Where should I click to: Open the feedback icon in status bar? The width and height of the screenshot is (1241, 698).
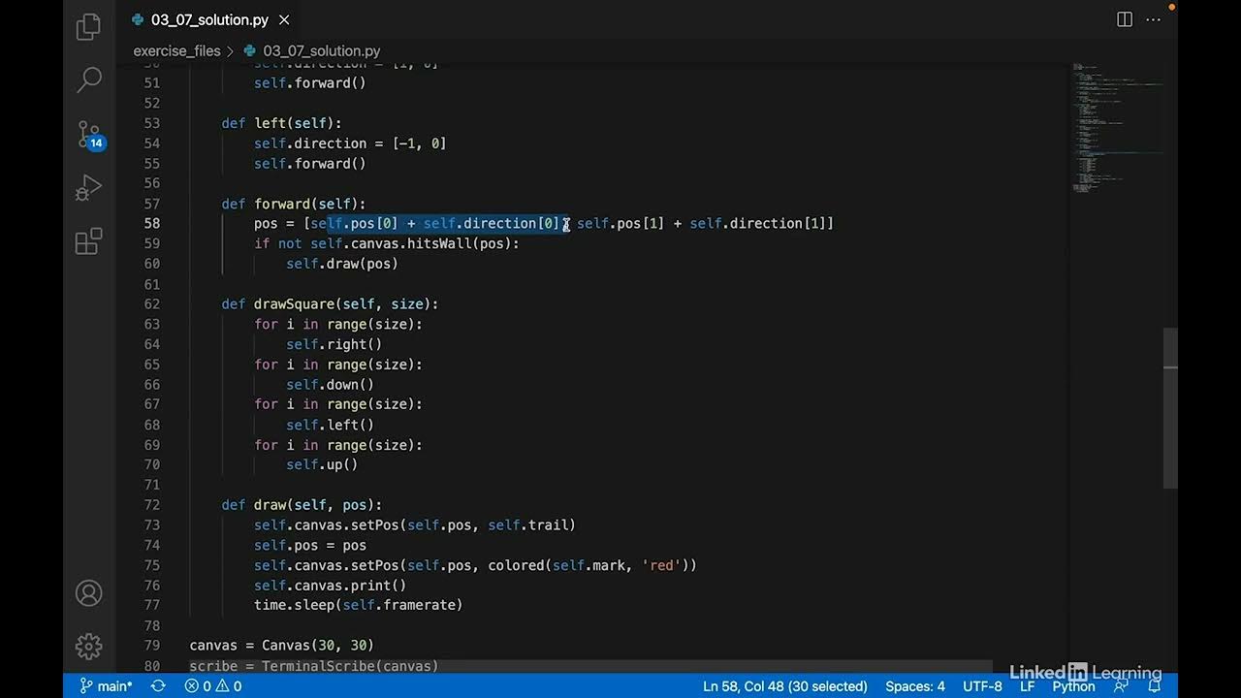click(x=1122, y=686)
